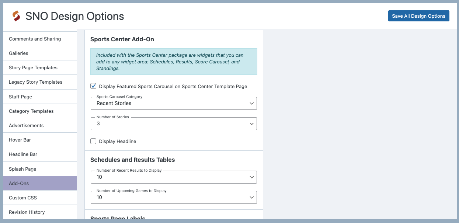
Task: Expand Number of Upcoming Games dropdown
Action: point(174,197)
